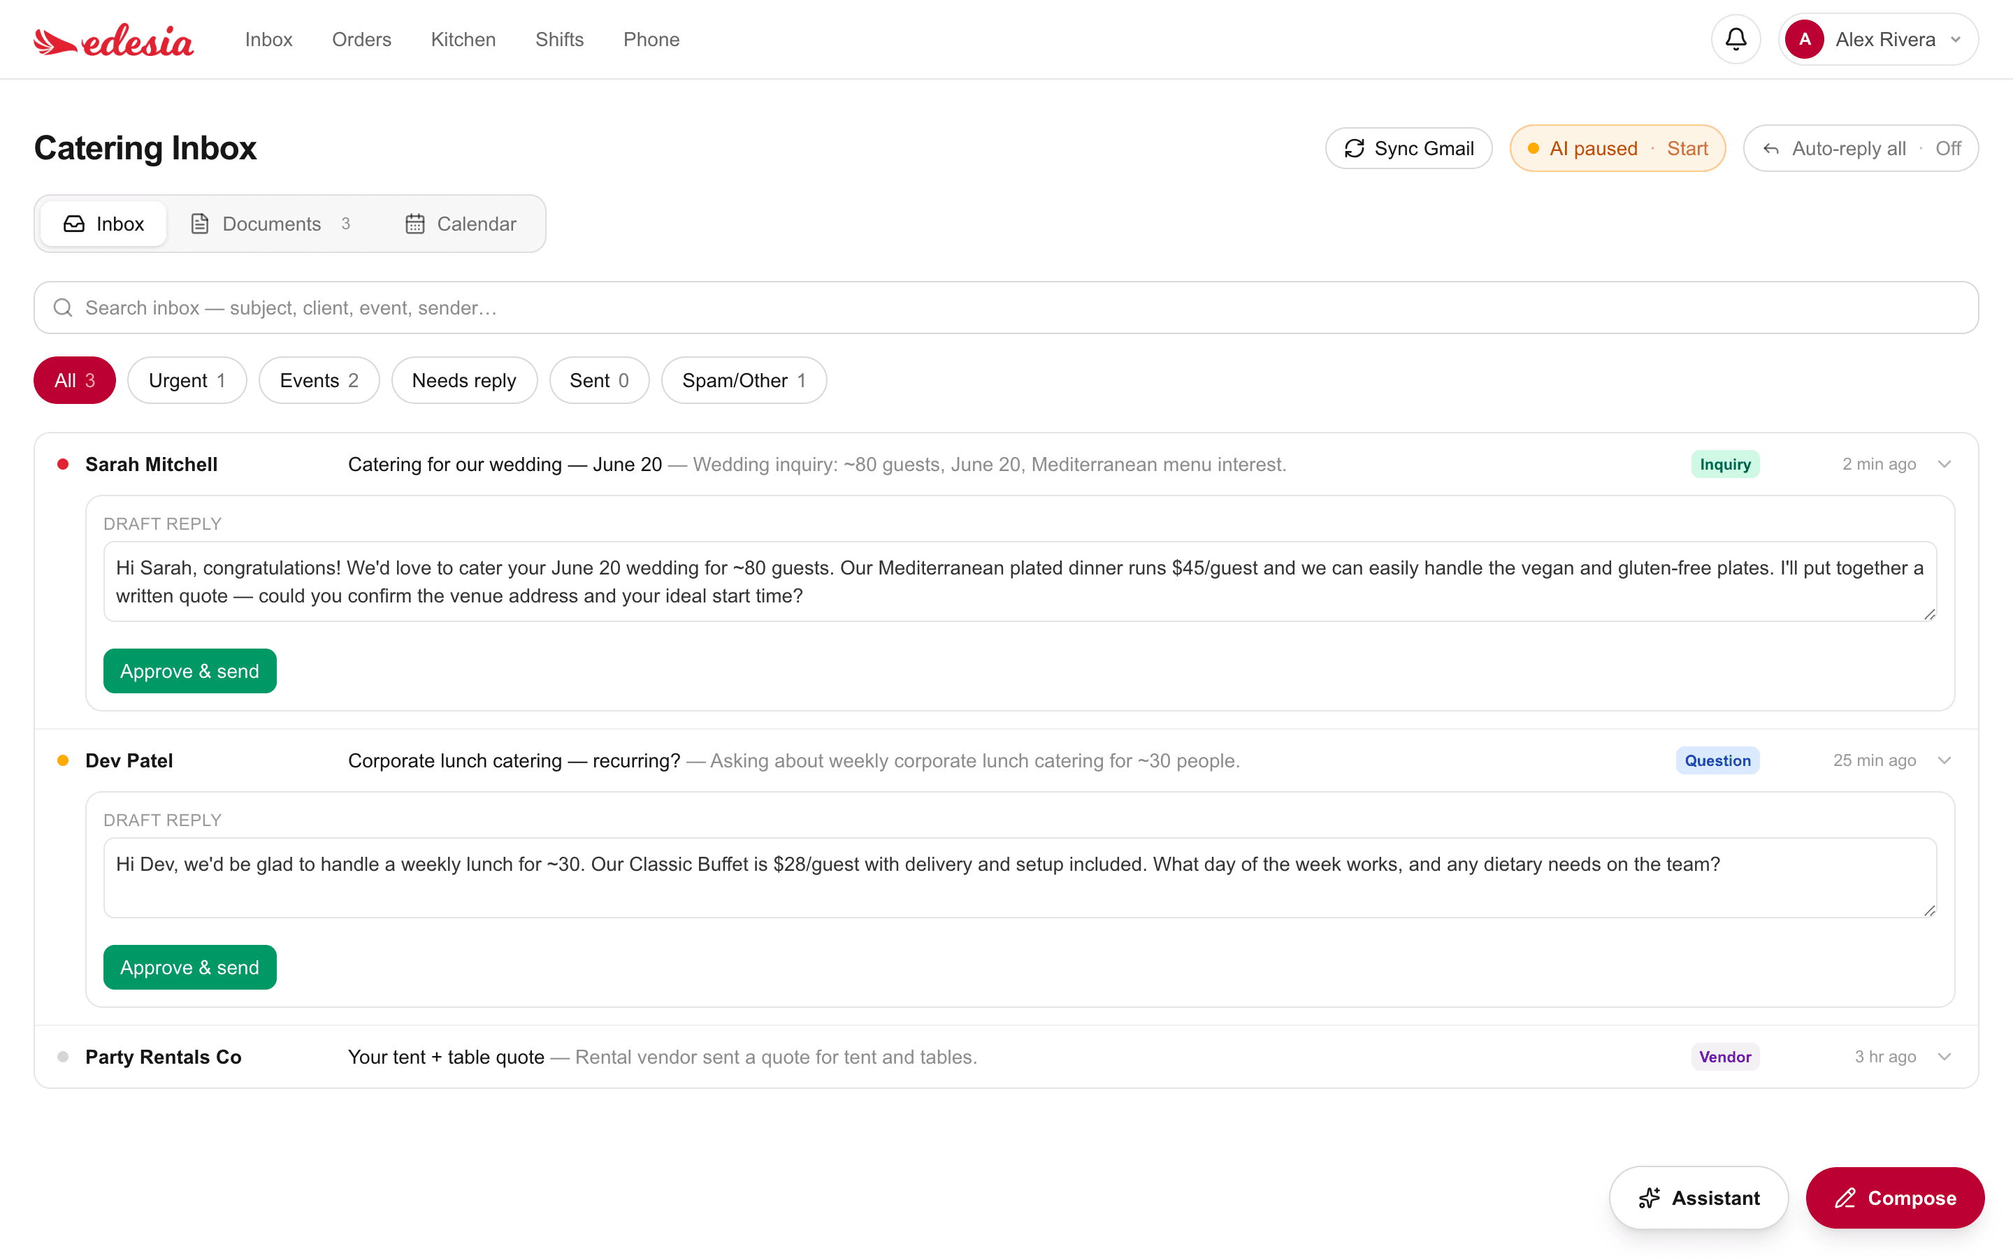
Task: Open the Kitchen navigation item
Action: [463, 39]
